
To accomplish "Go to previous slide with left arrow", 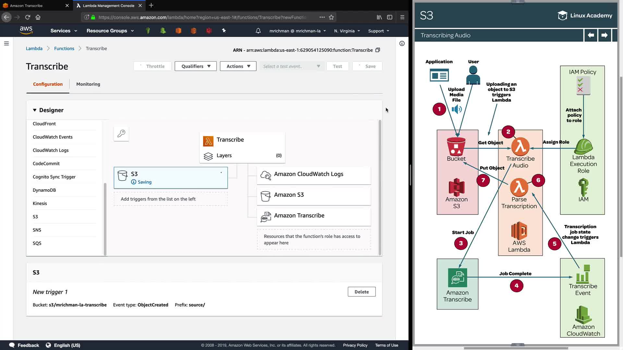I will [591, 35].
